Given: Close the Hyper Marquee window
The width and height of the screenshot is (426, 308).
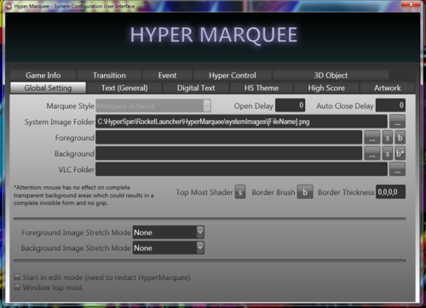Looking at the screenshot, I should click(411, 4).
